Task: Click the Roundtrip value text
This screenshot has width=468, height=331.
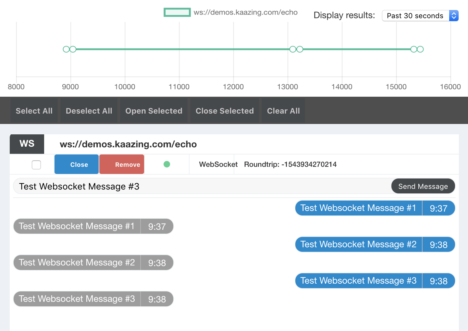Action: coord(290,164)
